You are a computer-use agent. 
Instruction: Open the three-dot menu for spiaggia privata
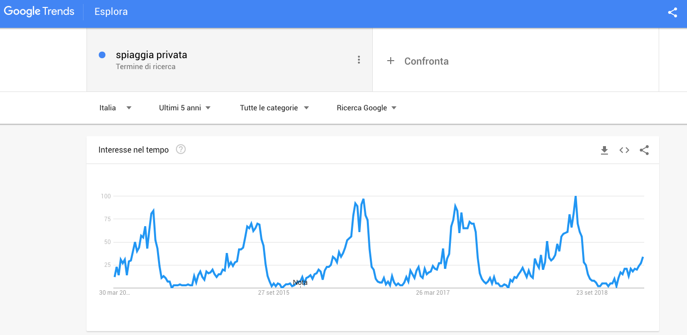[359, 60]
